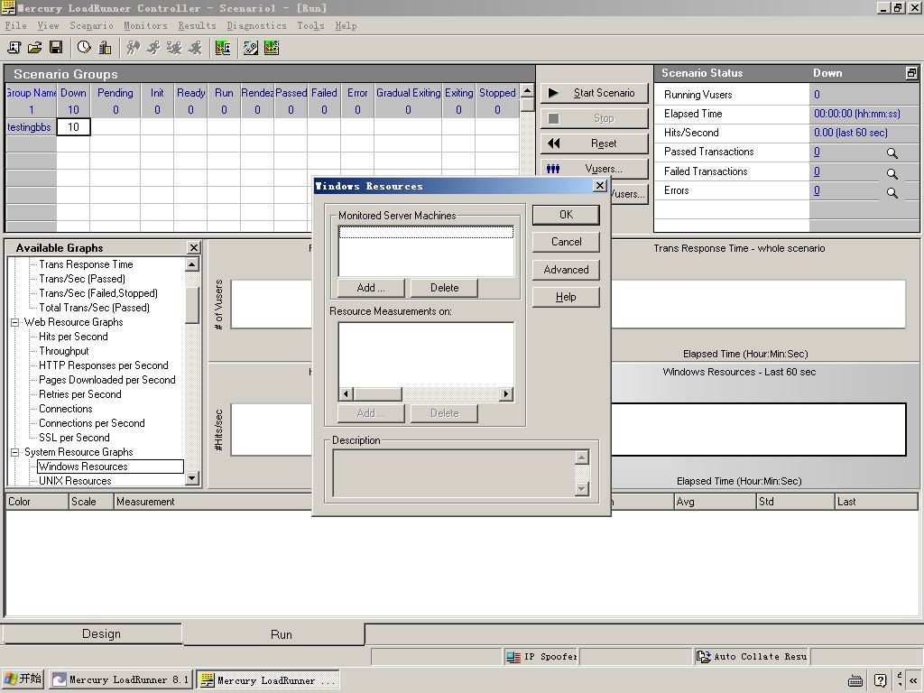Click OK in the Windows Resources dialog

pyautogui.click(x=566, y=215)
